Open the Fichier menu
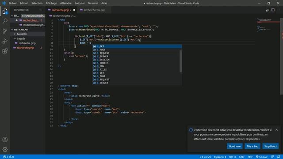The width and height of the screenshot is (283, 159). point(13,3)
